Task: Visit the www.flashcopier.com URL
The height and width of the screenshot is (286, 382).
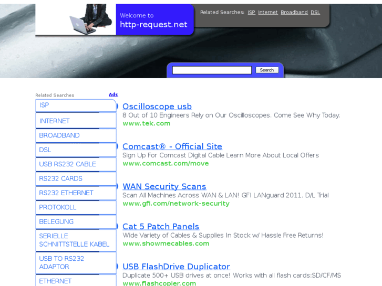Action: click(159, 283)
